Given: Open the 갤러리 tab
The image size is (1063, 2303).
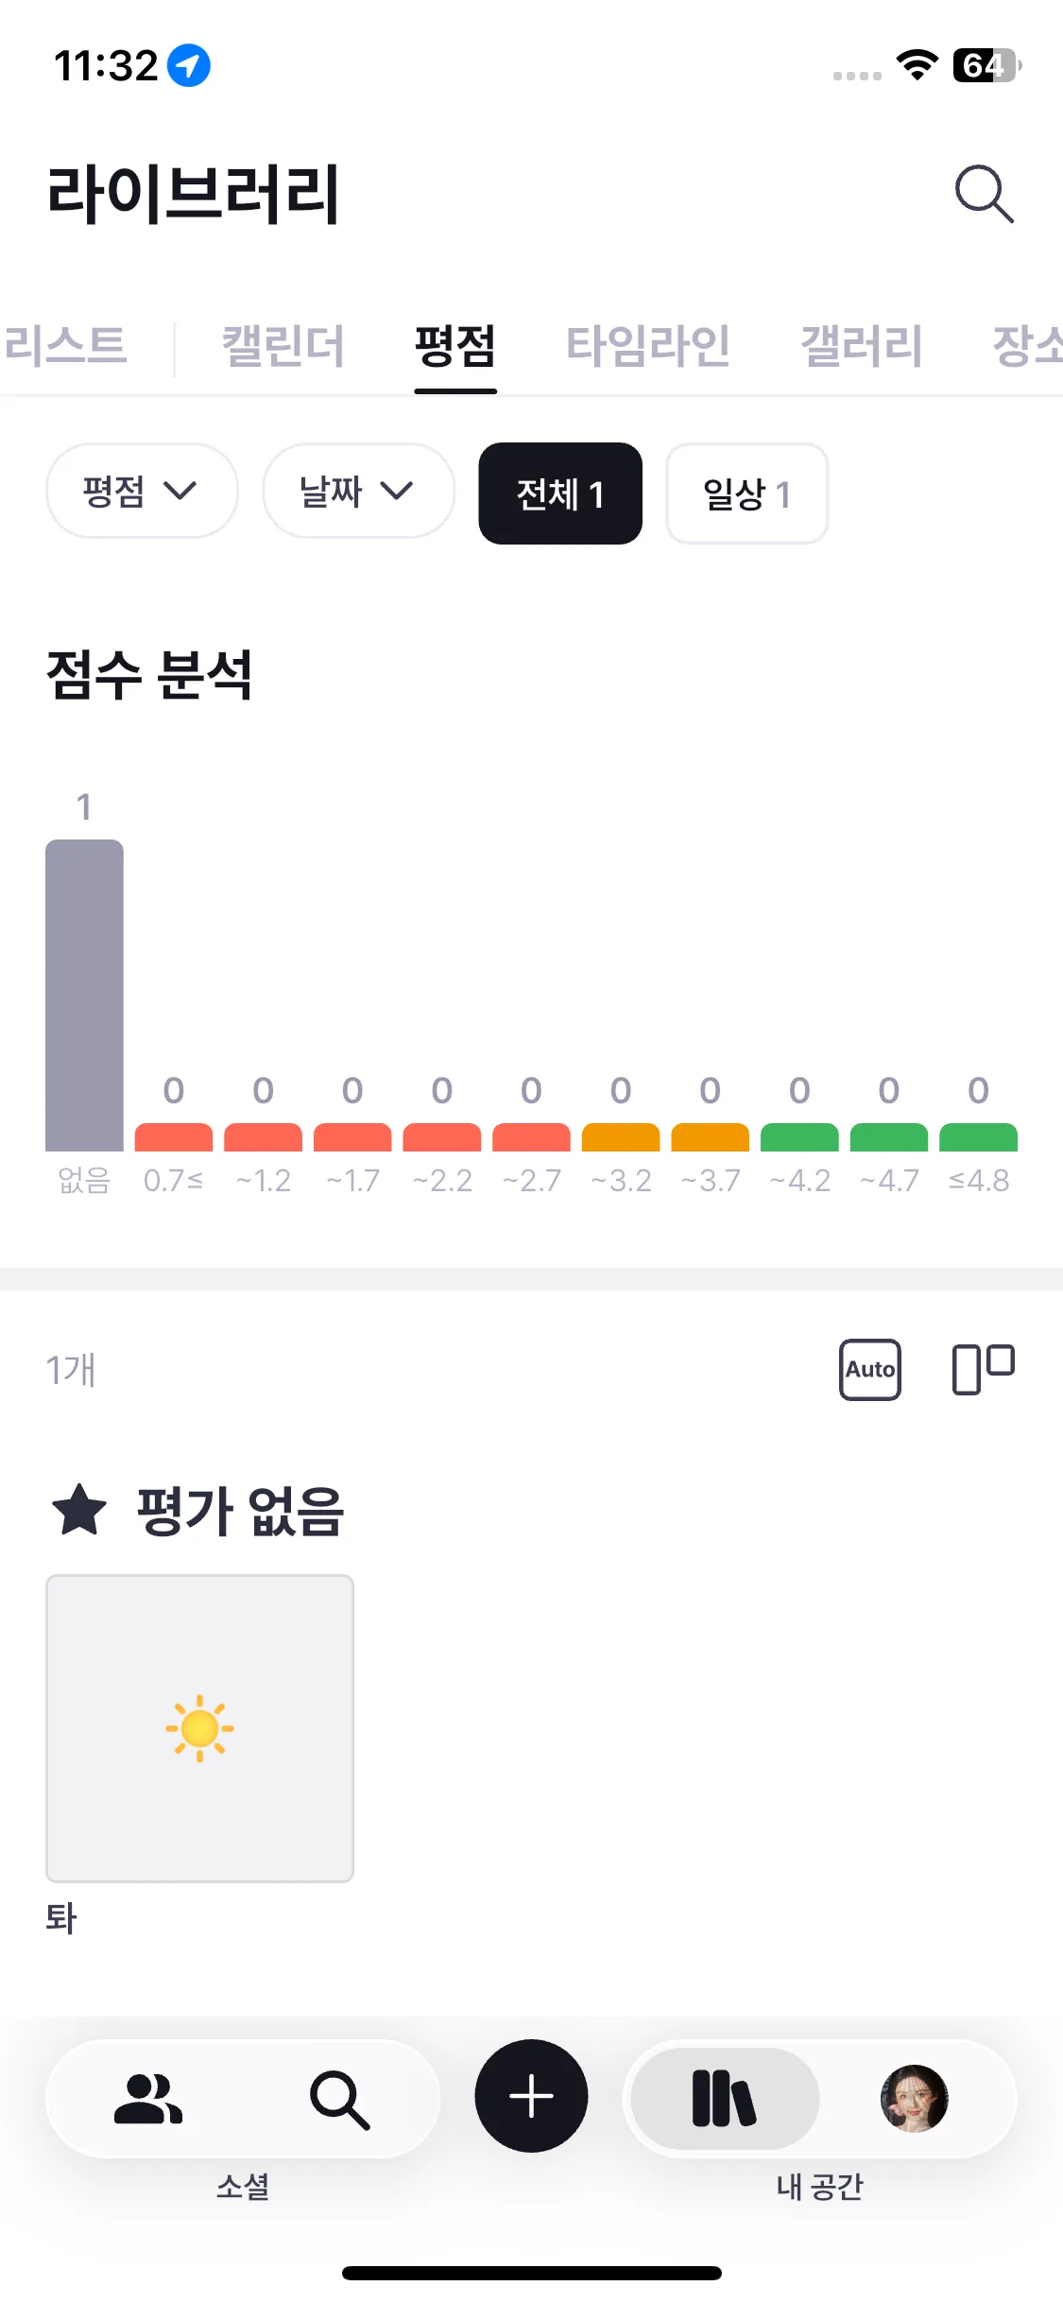Looking at the screenshot, I should (x=862, y=346).
